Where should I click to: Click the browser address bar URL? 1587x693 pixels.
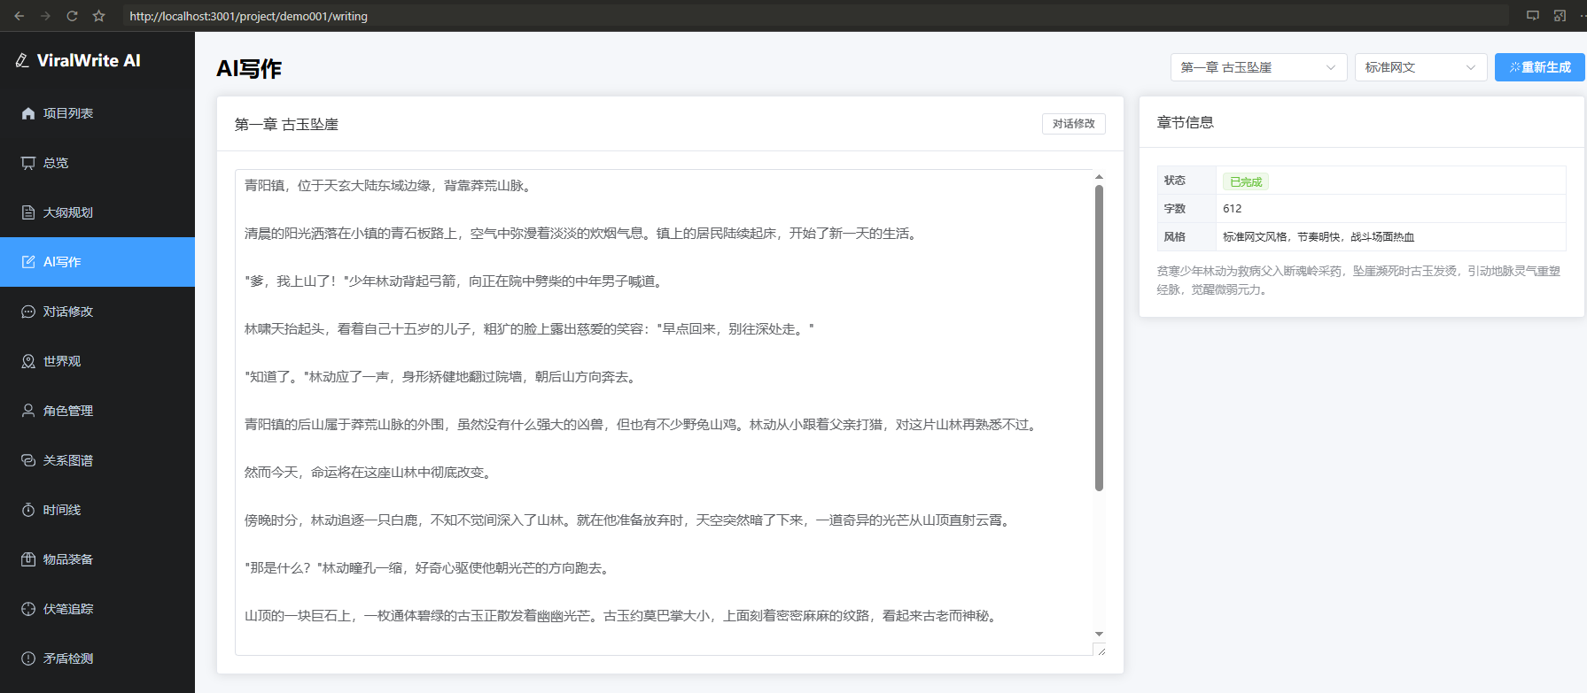[x=248, y=16]
